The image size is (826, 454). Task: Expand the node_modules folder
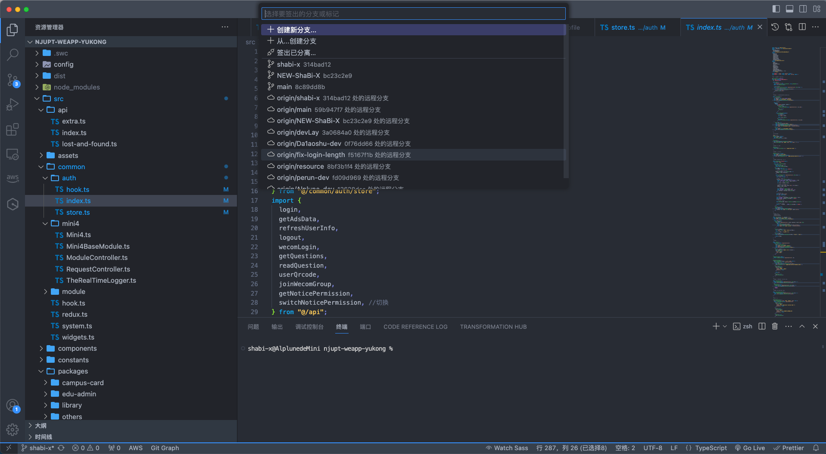point(37,87)
